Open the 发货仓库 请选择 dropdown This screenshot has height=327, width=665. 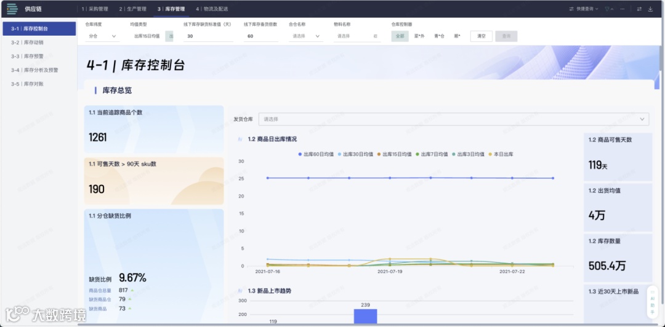pyautogui.click(x=453, y=119)
